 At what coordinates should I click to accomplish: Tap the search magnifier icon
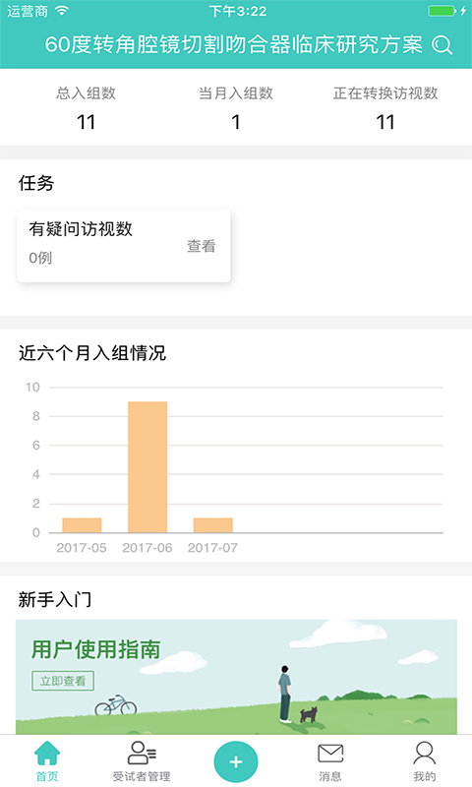(x=442, y=45)
